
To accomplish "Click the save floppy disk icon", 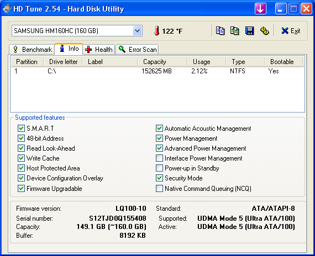I will click(249, 31).
